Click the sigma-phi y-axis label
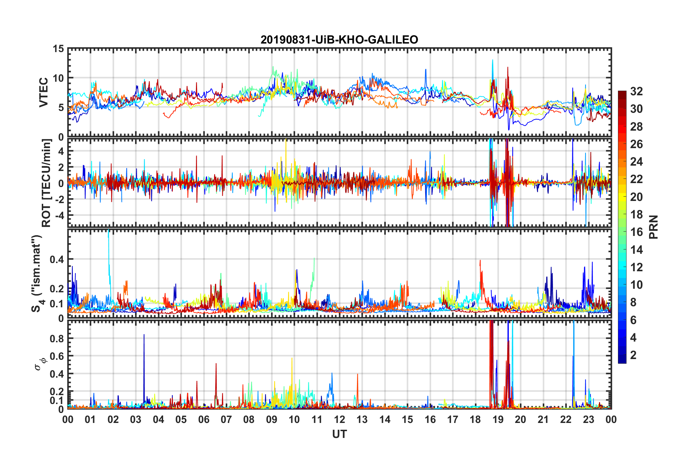 coord(40,365)
